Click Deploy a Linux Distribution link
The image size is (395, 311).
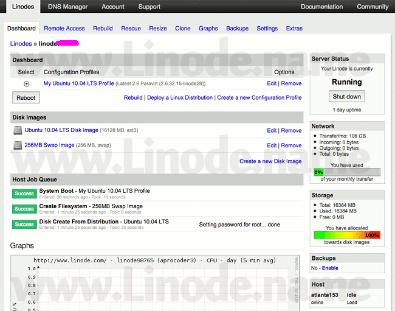pos(180,97)
